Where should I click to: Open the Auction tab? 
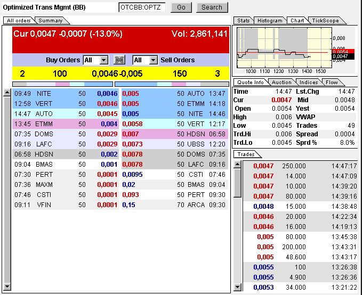281,83
